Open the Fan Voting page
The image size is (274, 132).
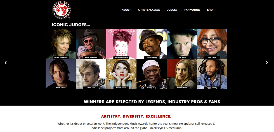coord(192,10)
